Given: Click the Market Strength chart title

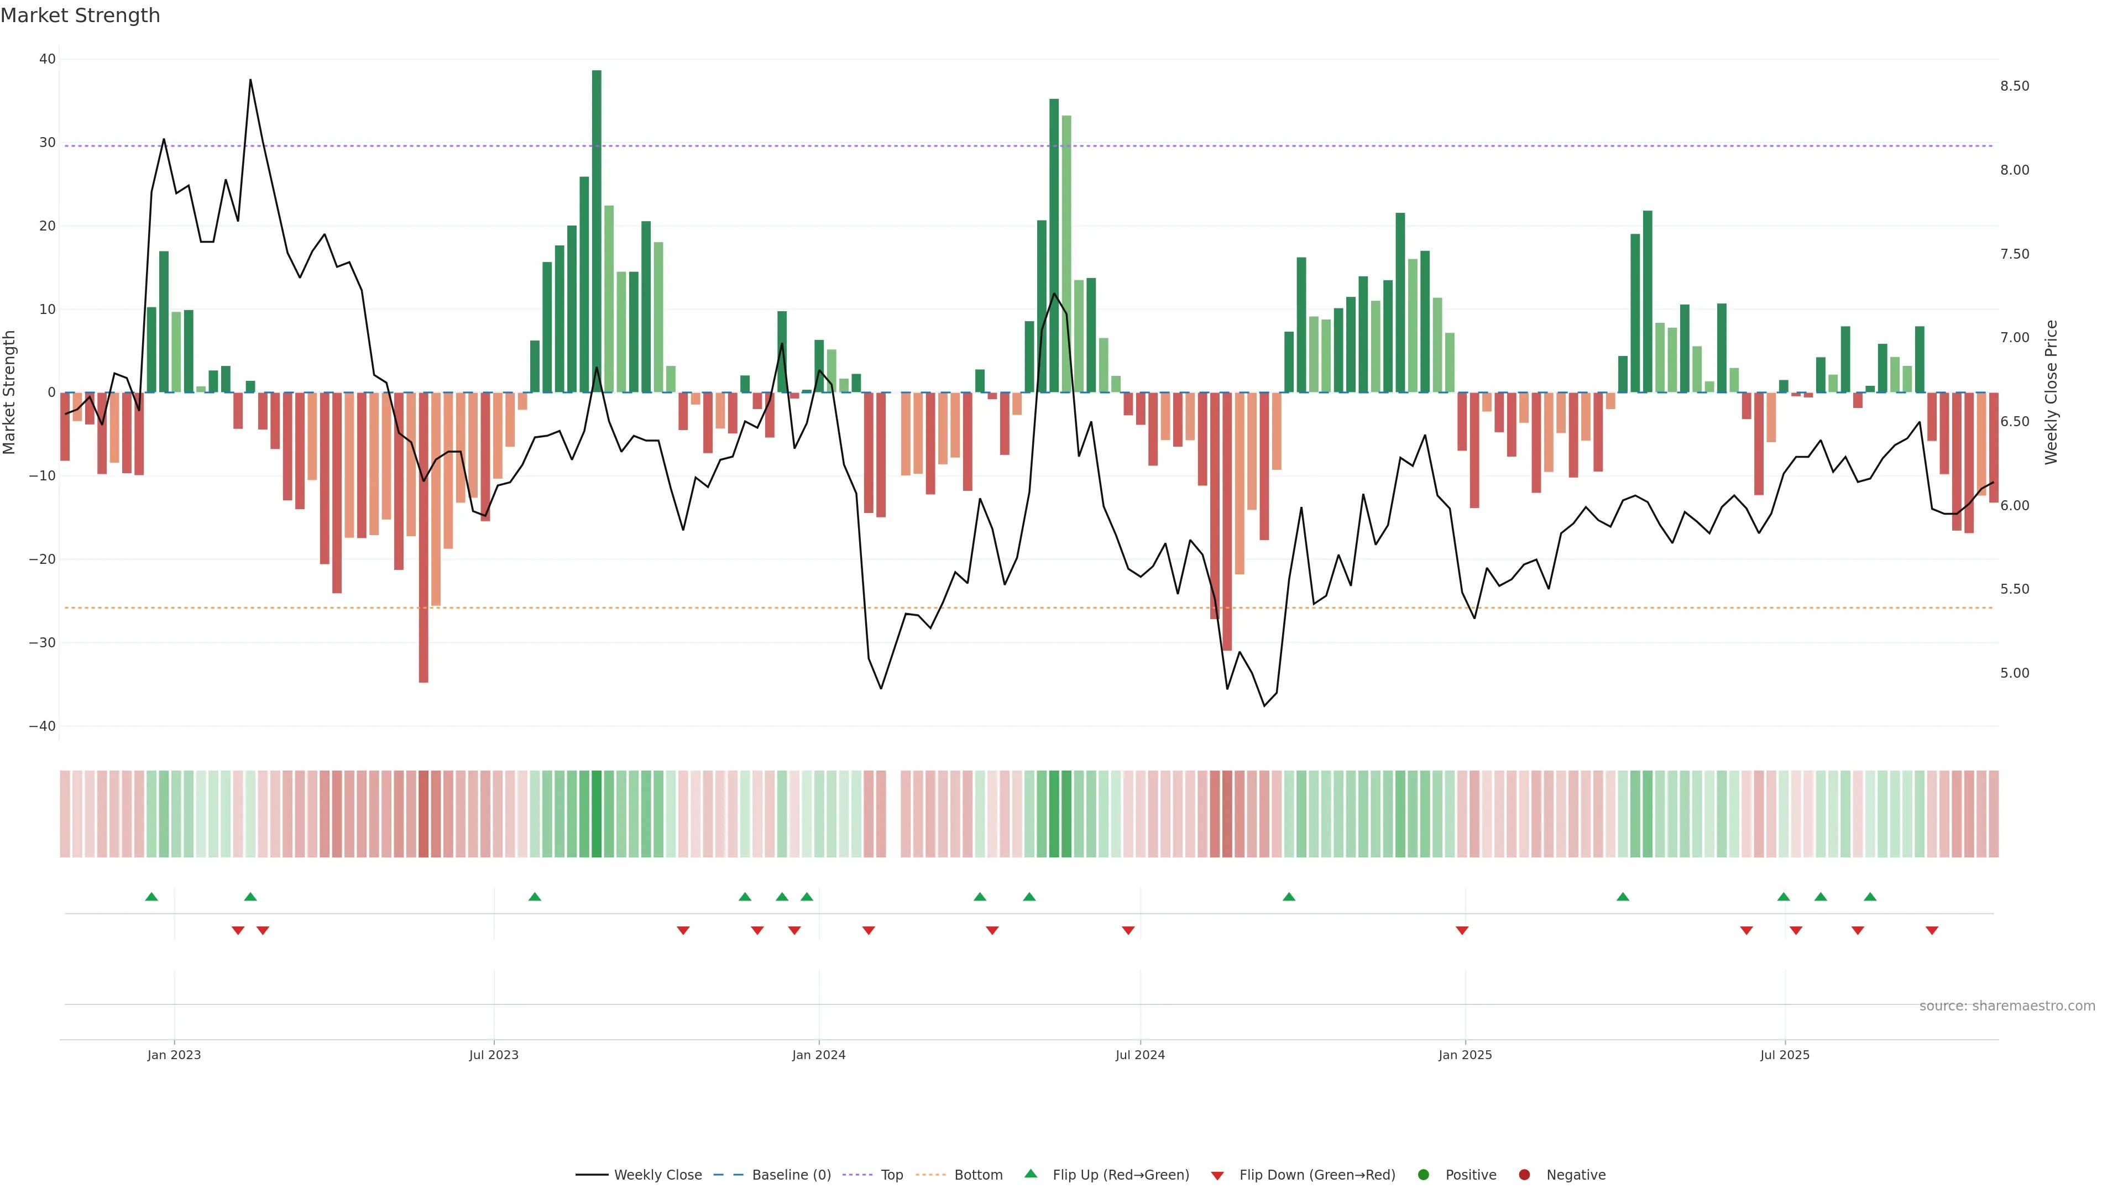Looking at the screenshot, I should [x=80, y=15].
